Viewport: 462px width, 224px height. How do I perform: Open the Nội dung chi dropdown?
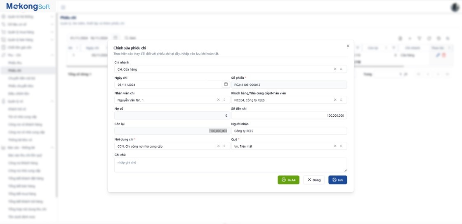pyautogui.click(x=224, y=146)
